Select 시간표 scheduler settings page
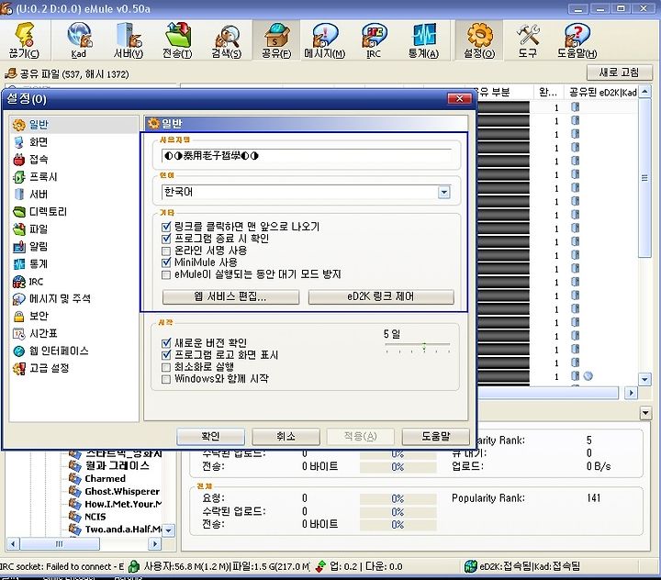Viewport: 661px width, 580px height. (x=36, y=334)
